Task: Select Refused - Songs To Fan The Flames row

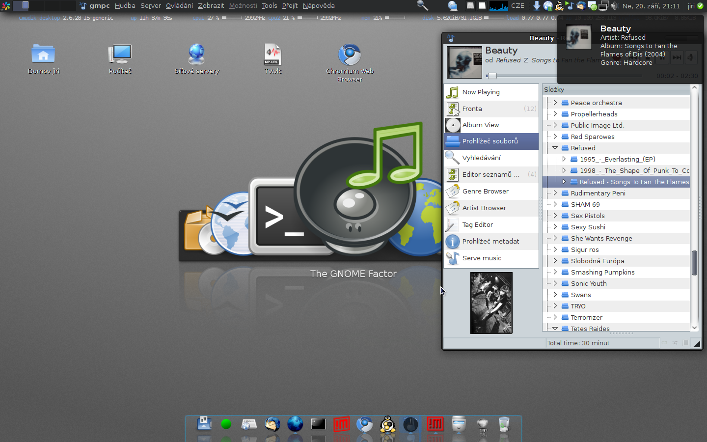Action: coord(616,182)
